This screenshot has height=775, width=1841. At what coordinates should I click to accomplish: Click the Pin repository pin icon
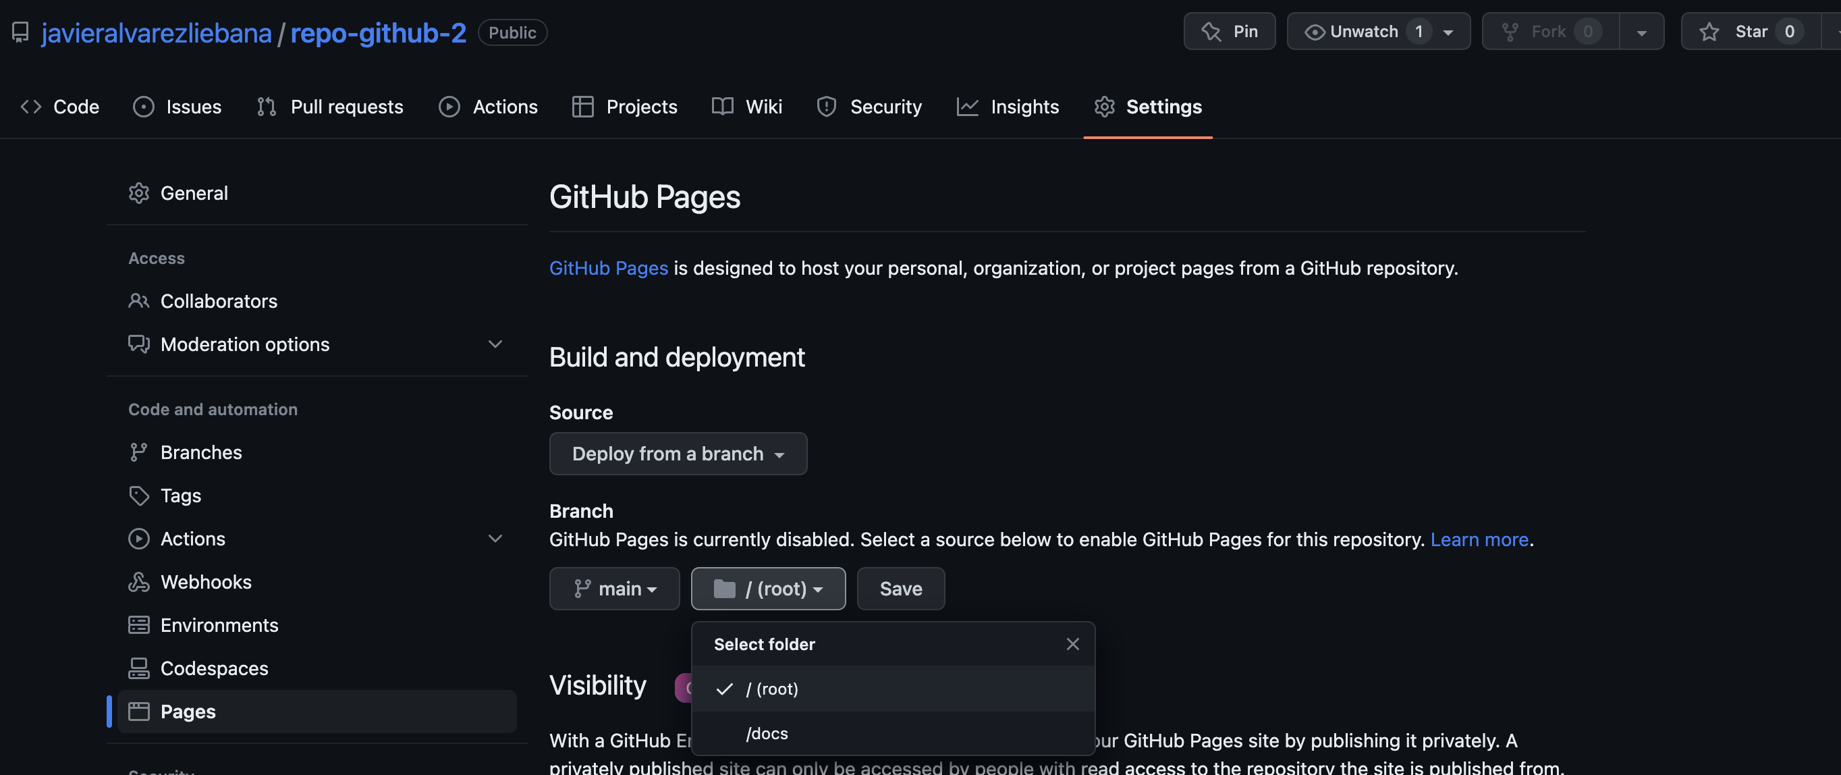[1211, 32]
